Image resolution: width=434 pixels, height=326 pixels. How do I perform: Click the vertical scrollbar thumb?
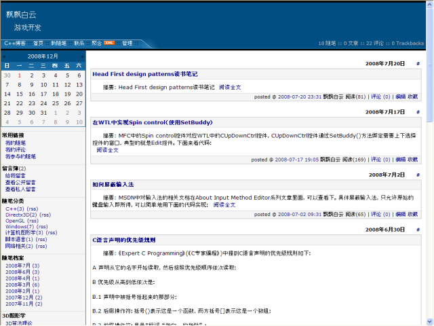tap(430, 65)
